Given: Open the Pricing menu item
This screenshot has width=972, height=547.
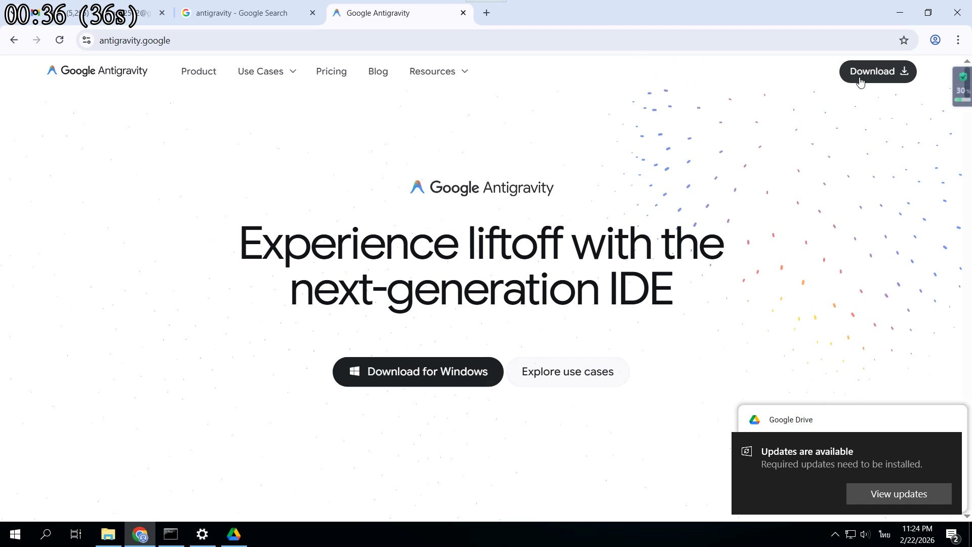Looking at the screenshot, I should point(331,71).
